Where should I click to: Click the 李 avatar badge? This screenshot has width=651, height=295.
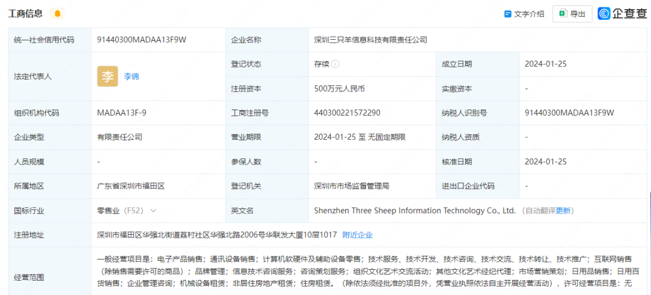[x=107, y=76]
